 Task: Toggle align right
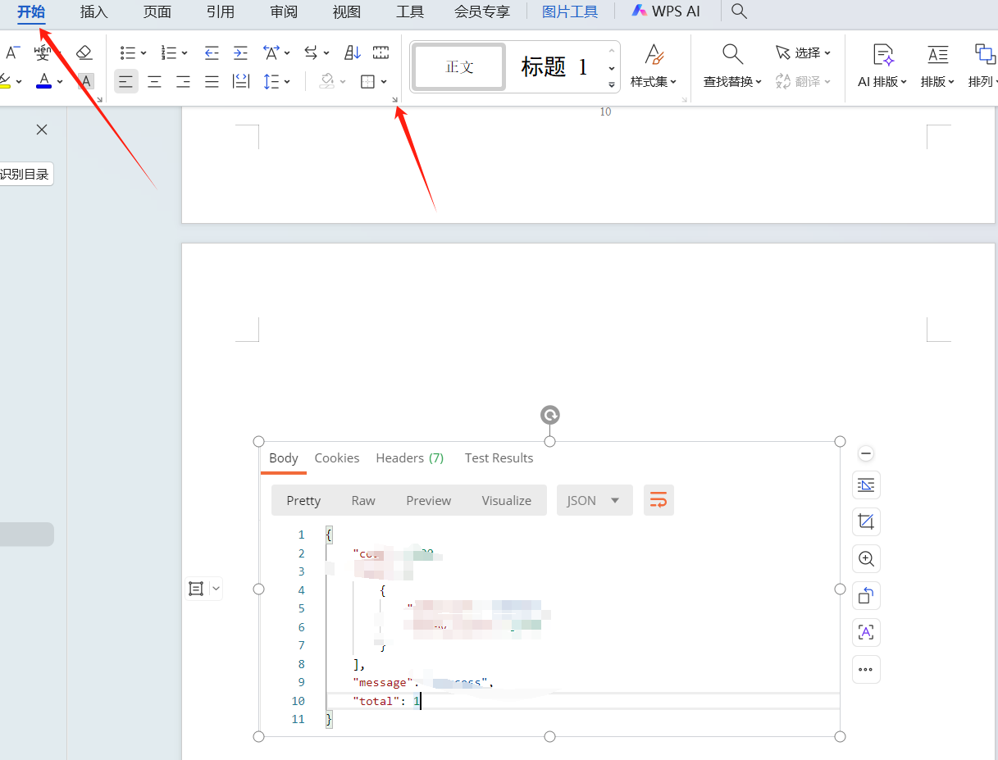click(x=183, y=81)
